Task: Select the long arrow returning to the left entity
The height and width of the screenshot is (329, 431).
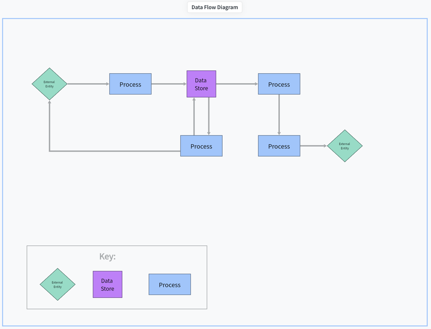Action: click(114, 151)
